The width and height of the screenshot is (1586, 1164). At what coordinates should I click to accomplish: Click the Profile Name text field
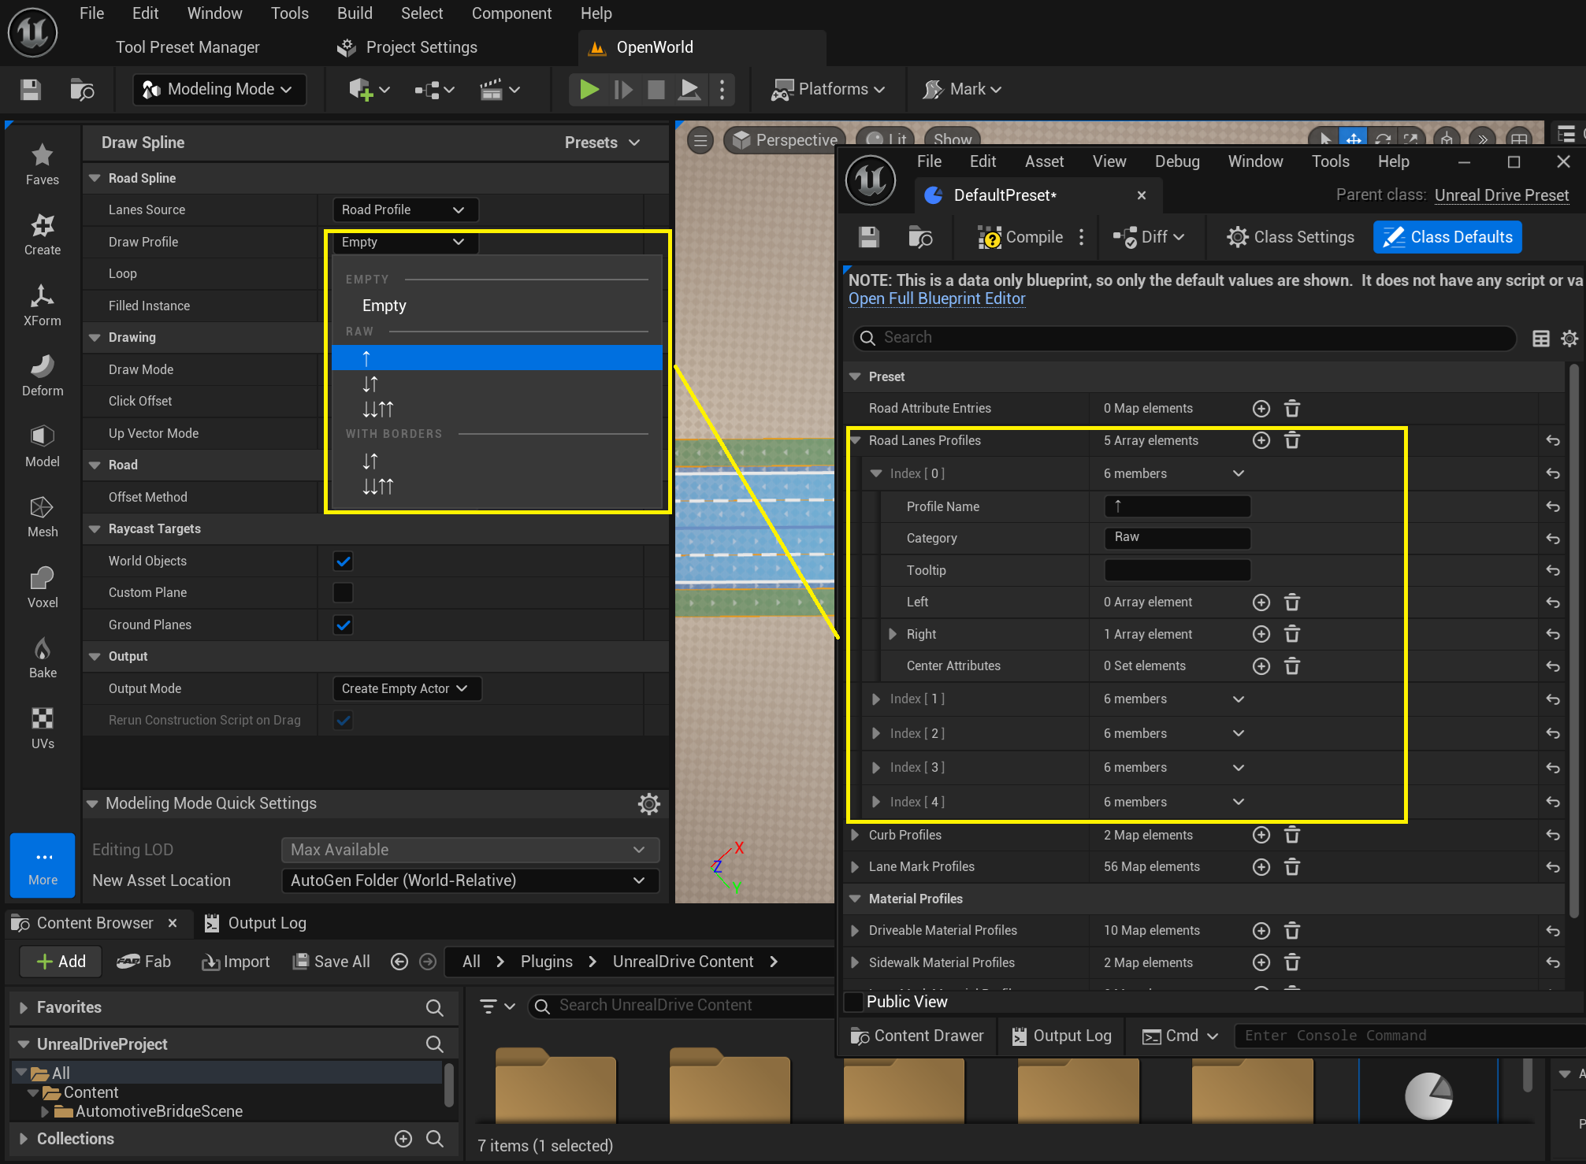(1177, 506)
